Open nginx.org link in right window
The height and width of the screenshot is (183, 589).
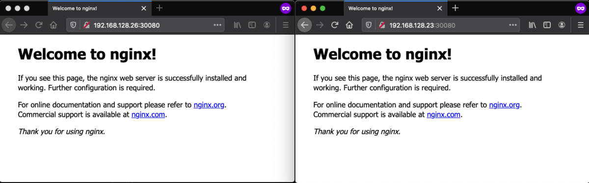click(505, 105)
